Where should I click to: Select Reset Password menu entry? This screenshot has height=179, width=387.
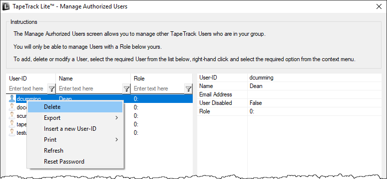tap(75, 162)
